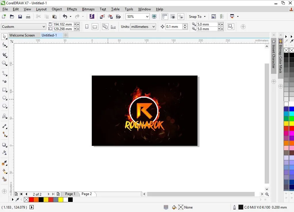294x212 pixels.
Task: Click the Undo button
Action: tap(64, 16)
